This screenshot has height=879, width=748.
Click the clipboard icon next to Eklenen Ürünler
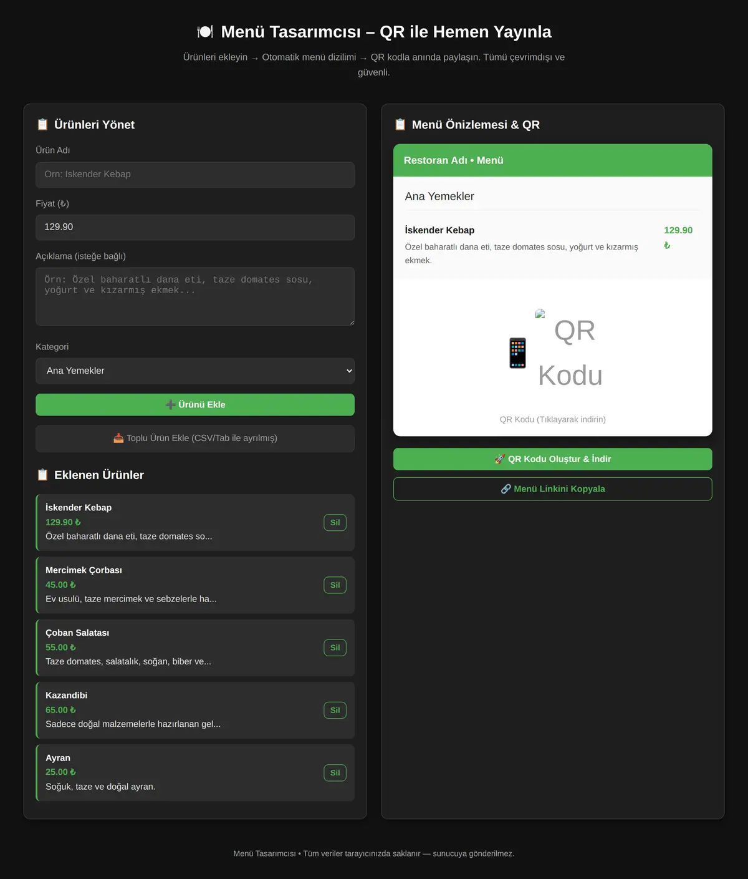tap(42, 475)
